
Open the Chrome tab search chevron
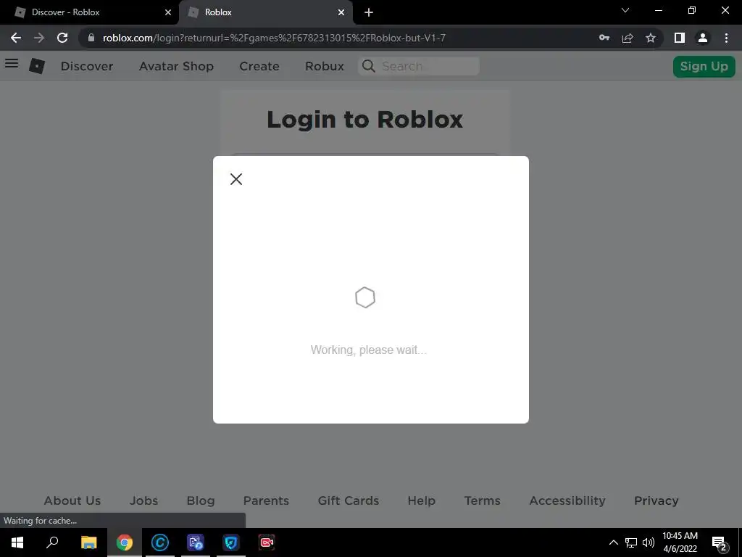coord(625,10)
